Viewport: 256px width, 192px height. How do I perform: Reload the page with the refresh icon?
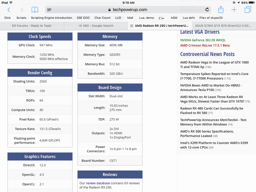[207, 9]
